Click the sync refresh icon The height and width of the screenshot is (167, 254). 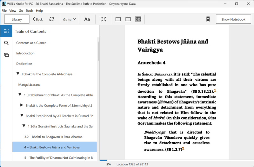tap(51, 19)
